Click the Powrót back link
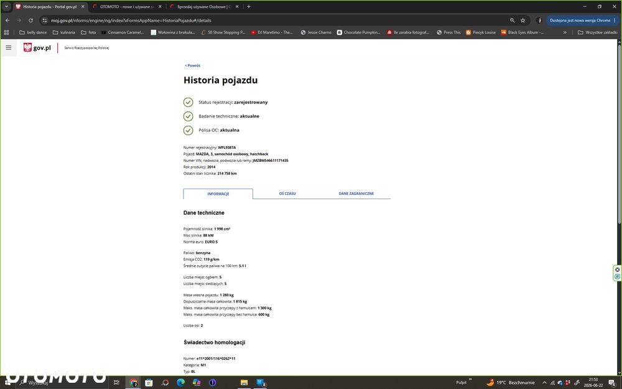622x389 pixels. [x=192, y=65]
